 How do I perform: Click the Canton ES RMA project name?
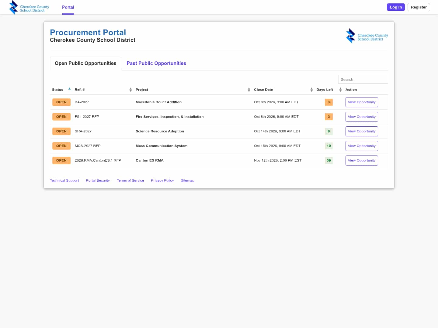[150, 160]
